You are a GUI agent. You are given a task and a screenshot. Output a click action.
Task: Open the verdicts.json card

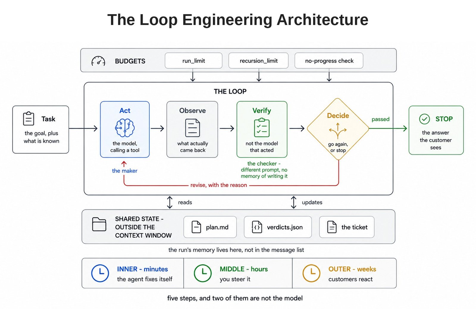pyautogui.click(x=278, y=227)
